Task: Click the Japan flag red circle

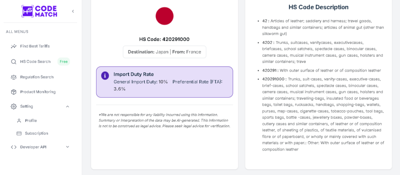Action: (164, 16)
